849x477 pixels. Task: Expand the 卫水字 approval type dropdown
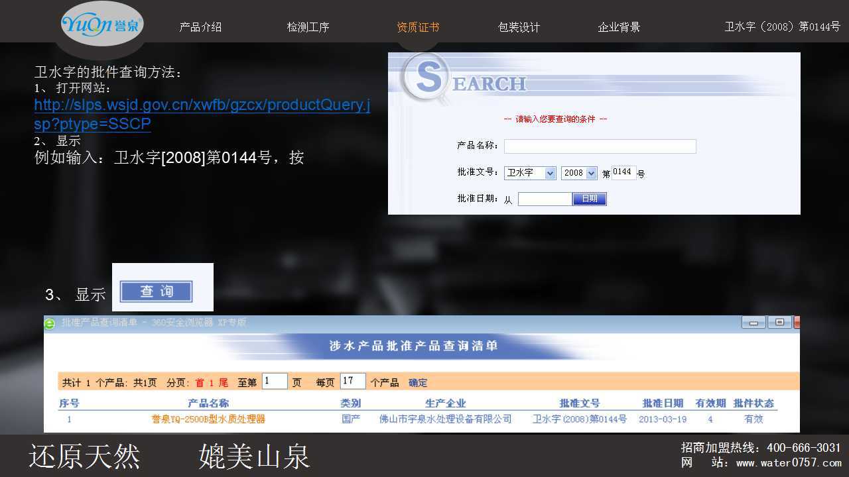531,173
